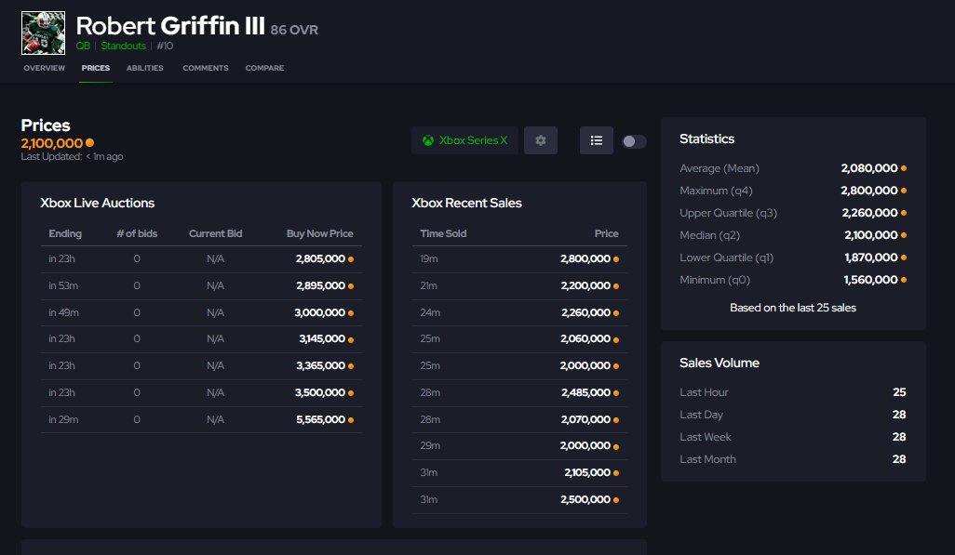
Task: Select the 5,565,000 buy now auction
Action: (202, 419)
